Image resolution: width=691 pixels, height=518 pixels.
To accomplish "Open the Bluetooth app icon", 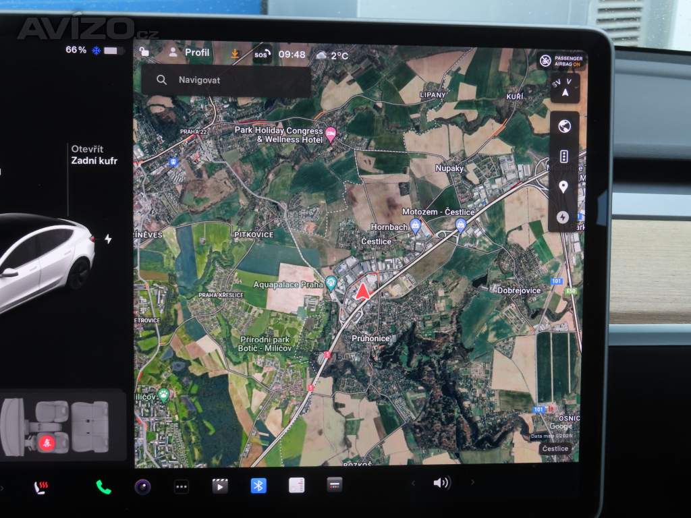I will 258,486.
